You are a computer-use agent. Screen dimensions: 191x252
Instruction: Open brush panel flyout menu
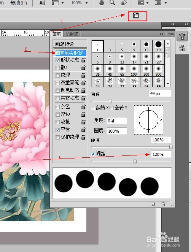point(171,34)
